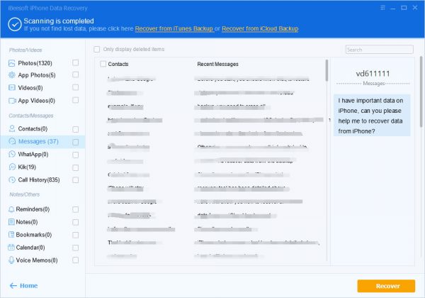Screen dimensions: 425x298
Task: Check the Voice Memos(0) checkbox
Action: point(76,260)
